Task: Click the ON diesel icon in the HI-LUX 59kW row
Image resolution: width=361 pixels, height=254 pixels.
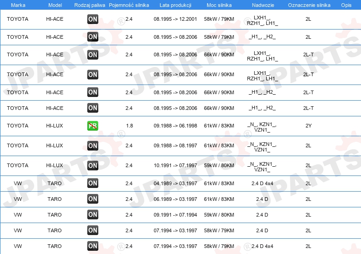Action: coord(93,165)
